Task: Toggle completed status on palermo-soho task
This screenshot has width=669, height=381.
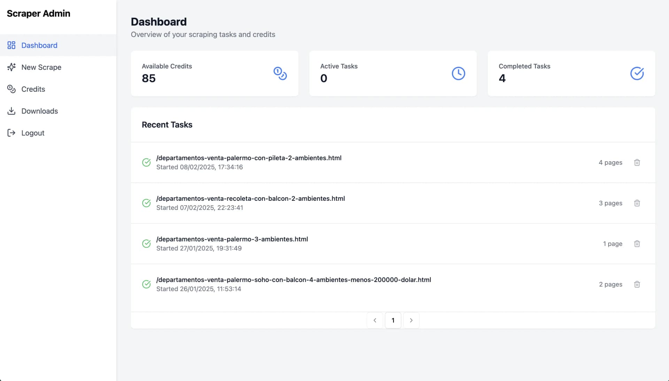Action: click(x=147, y=284)
